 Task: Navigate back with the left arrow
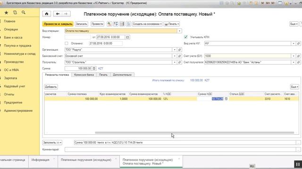(58, 14)
